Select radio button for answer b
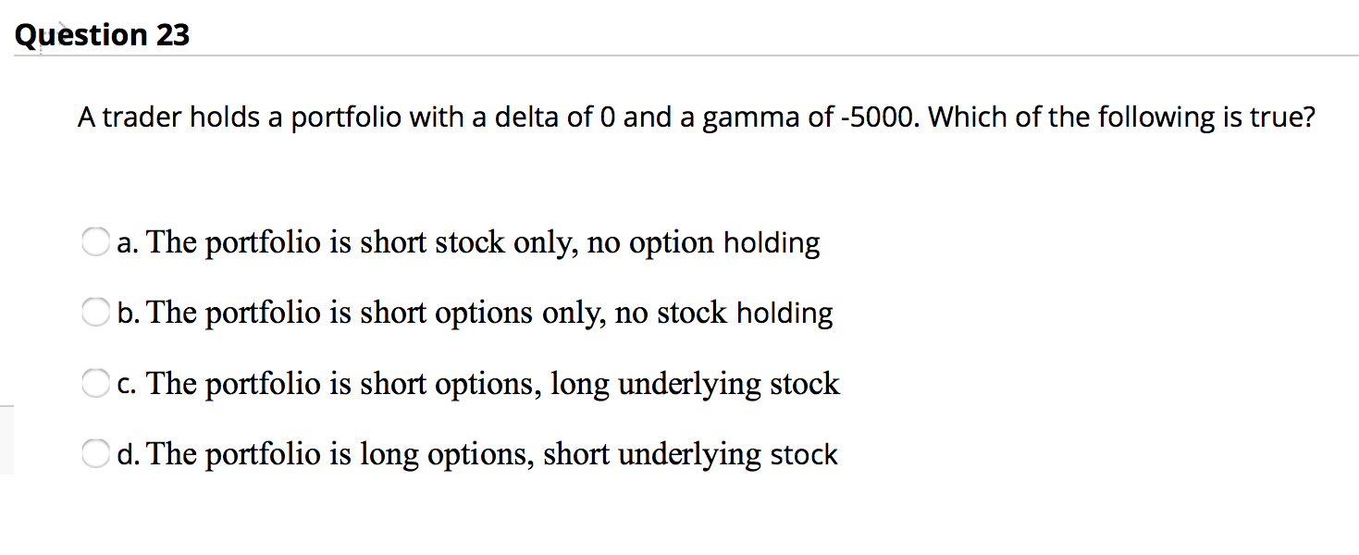Viewport: 1359px width, 555px height. click(x=94, y=314)
